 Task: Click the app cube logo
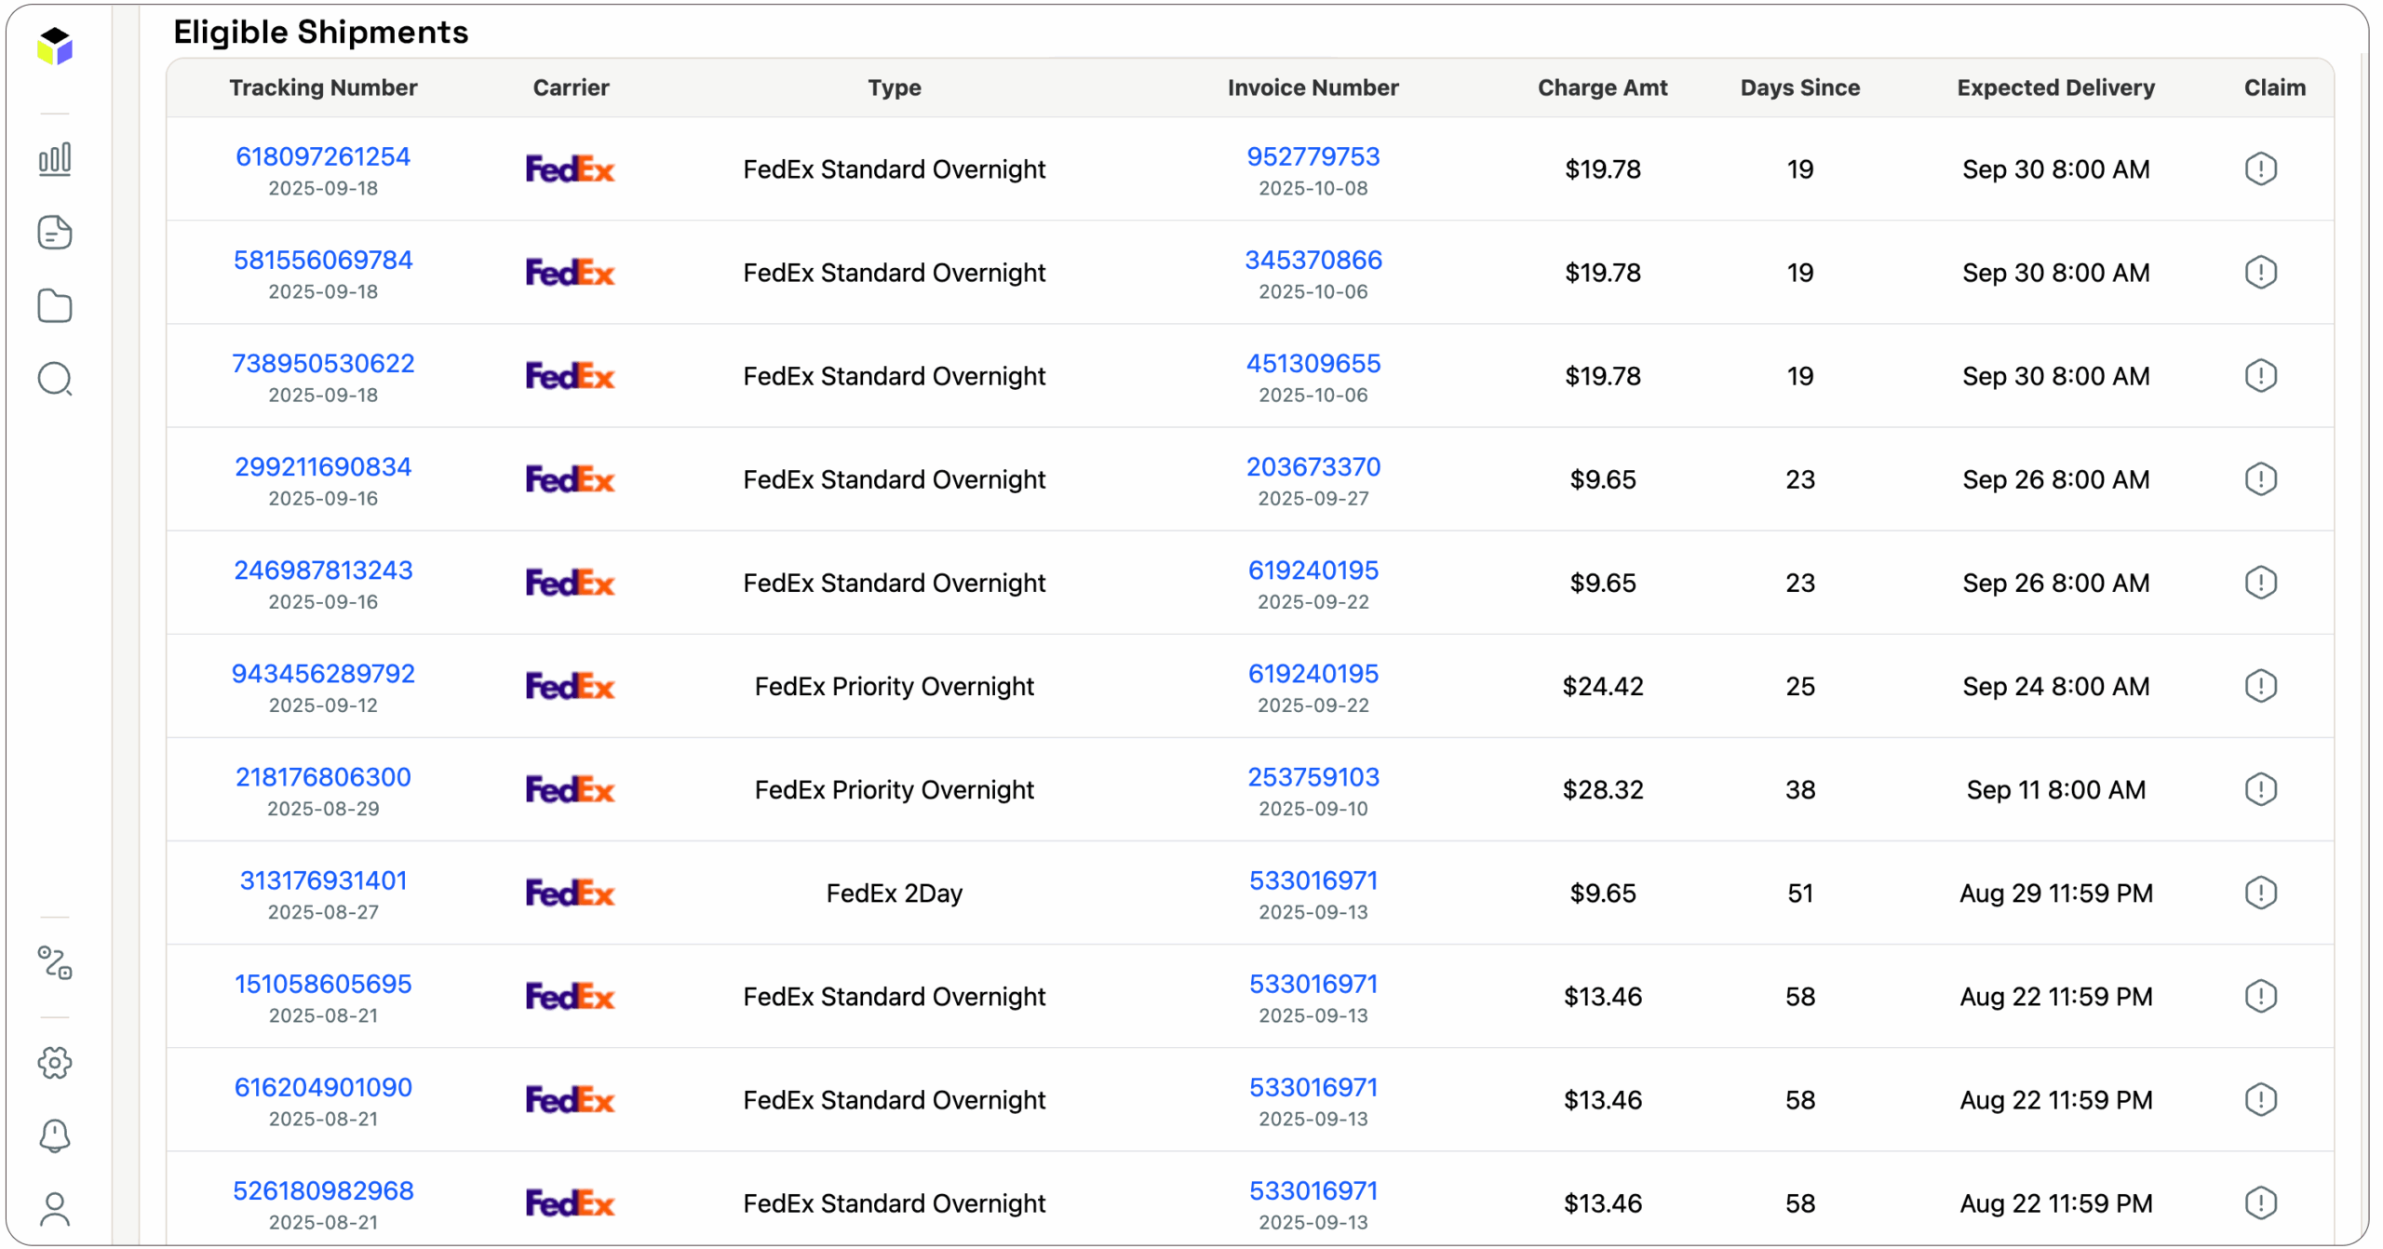point(55,46)
